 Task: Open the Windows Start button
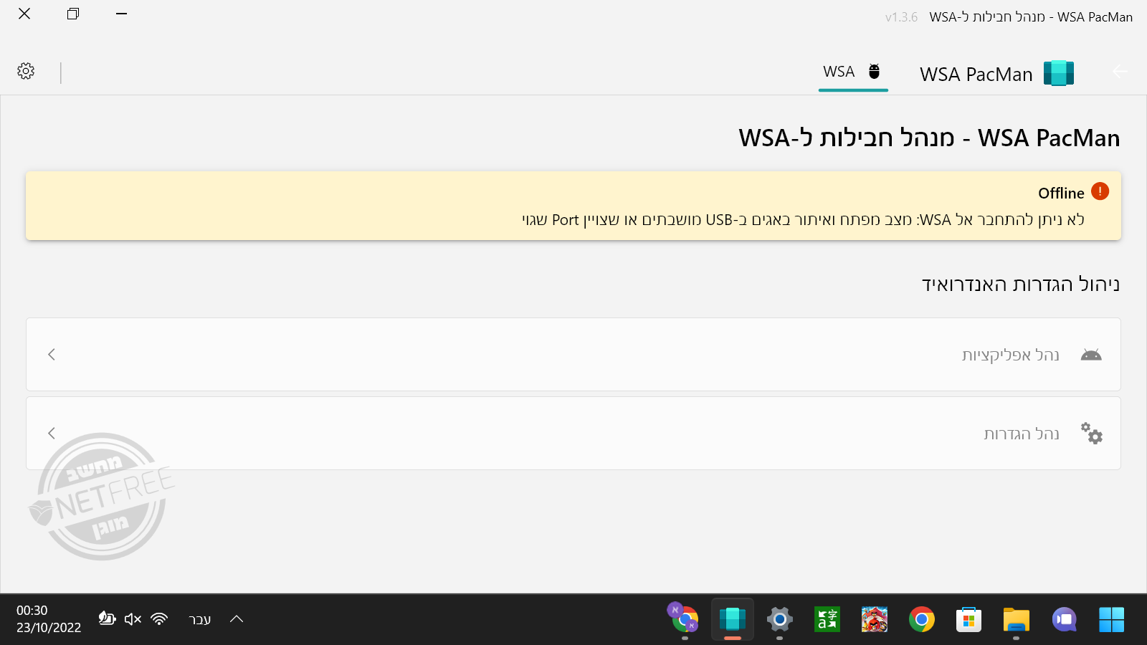1112,620
